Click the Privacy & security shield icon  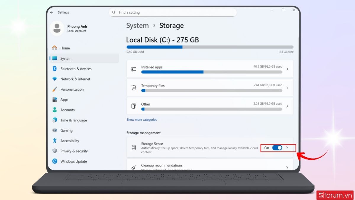click(x=54, y=151)
